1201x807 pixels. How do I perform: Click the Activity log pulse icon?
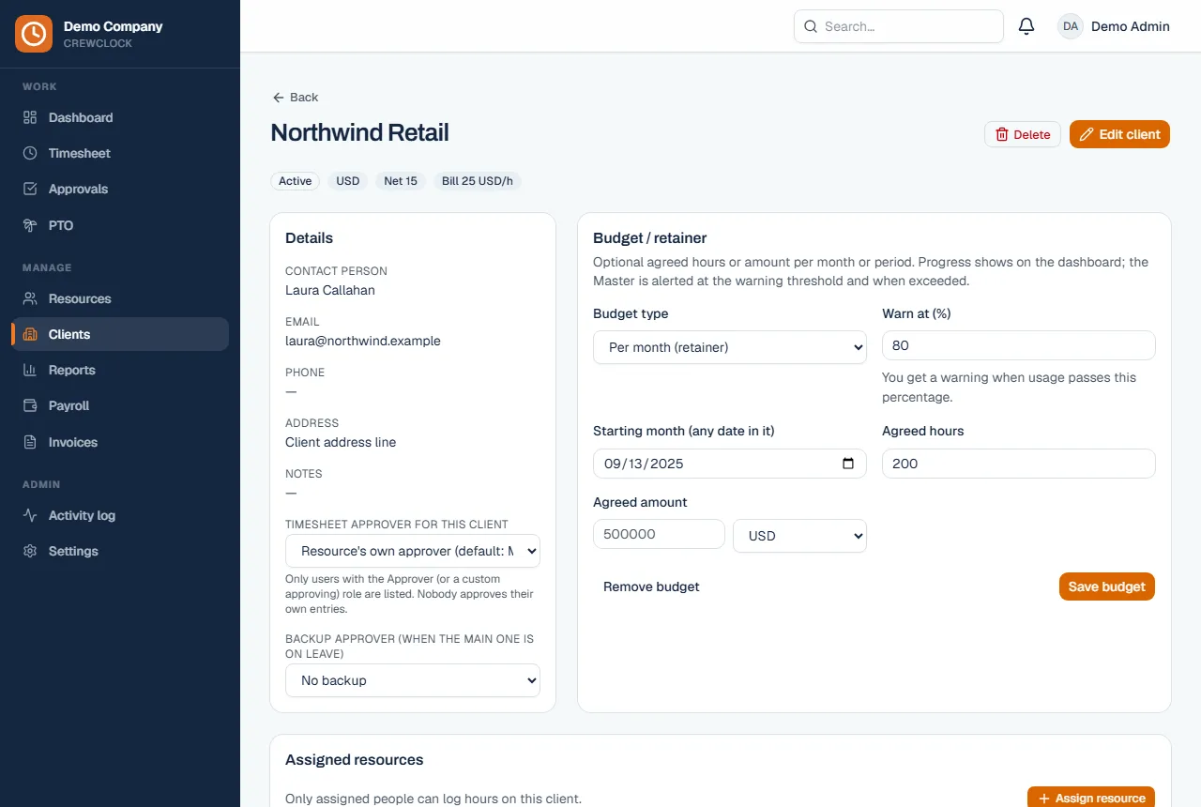coord(30,515)
